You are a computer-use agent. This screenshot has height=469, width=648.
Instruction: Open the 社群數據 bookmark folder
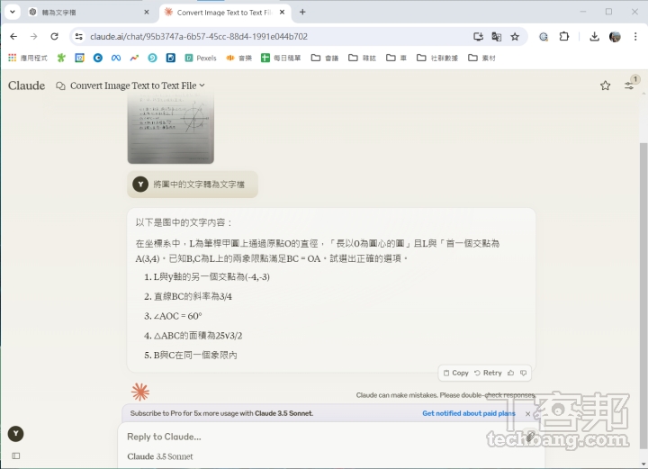pos(437,58)
